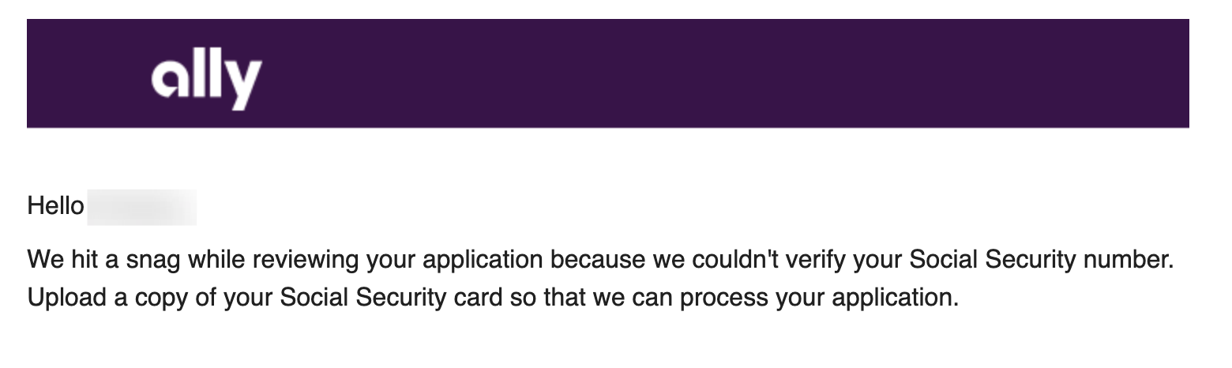Screen dimensions: 1232x368
Task: Click the word "number" ending first sentence
Action: (x=1132, y=260)
